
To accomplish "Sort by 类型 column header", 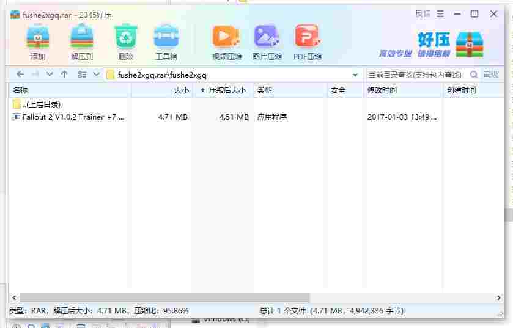I will [290, 90].
